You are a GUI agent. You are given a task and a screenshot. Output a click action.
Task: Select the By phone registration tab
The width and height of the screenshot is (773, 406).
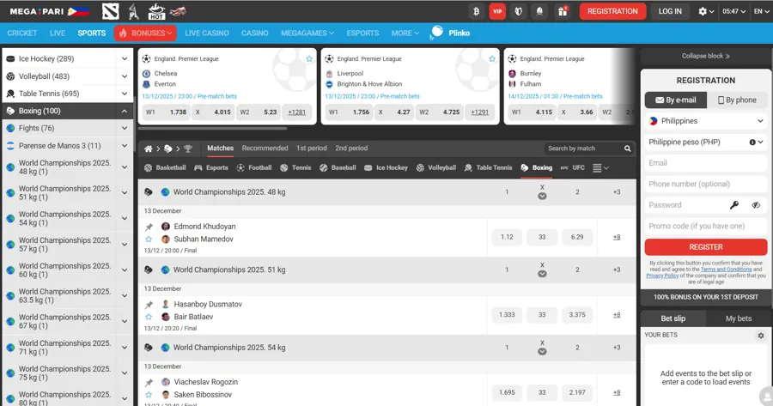pos(737,100)
